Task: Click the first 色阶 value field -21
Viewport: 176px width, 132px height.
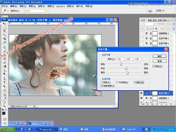Action: 120,59
